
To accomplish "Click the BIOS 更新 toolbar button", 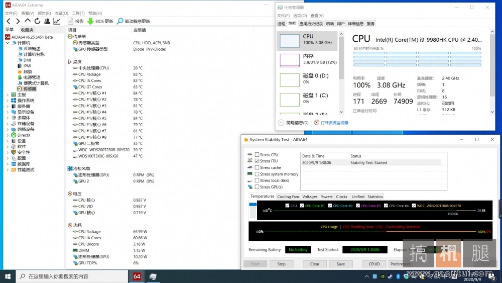I will click(x=100, y=22).
